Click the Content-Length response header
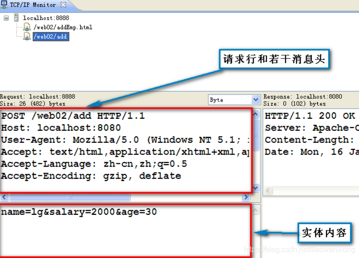 pyautogui.click(x=309, y=140)
